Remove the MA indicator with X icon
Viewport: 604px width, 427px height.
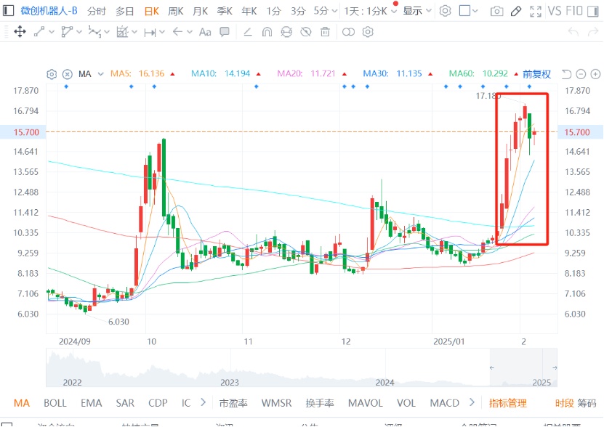point(68,74)
